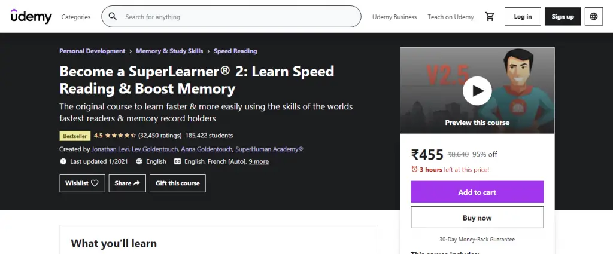Click the Sign up button
This screenshot has height=254, width=613.
562,17
